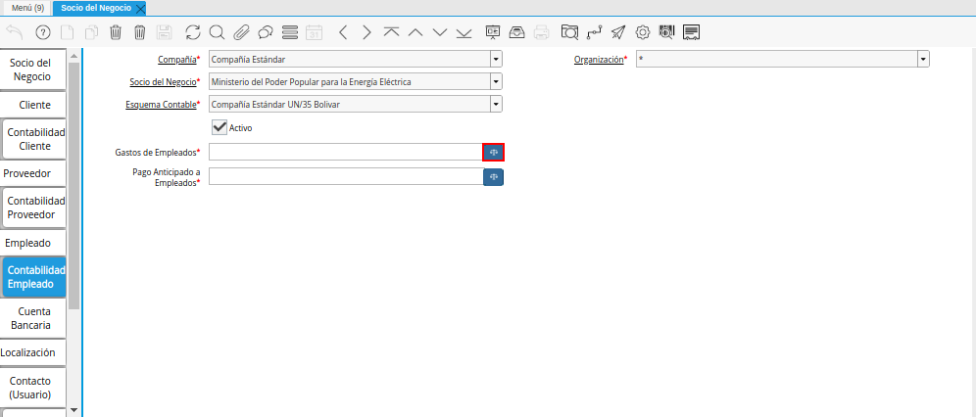Open the Organización dropdown arrow
The height and width of the screenshot is (417, 976).
pyautogui.click(x=923, y=60)
